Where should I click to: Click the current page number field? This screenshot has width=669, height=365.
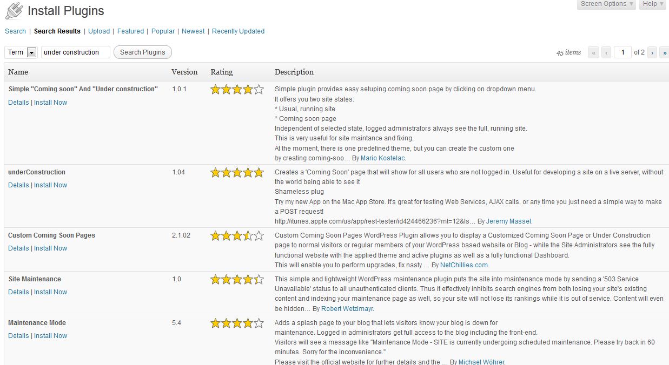[622, 52]
